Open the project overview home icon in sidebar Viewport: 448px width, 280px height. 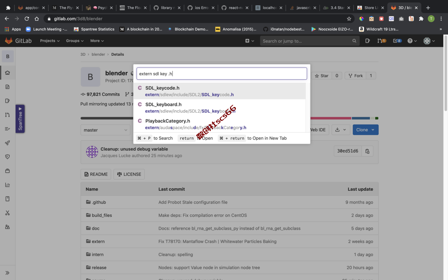coord(7,73)
